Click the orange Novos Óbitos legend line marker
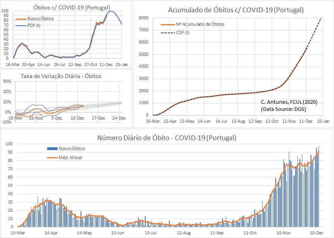 21,19
